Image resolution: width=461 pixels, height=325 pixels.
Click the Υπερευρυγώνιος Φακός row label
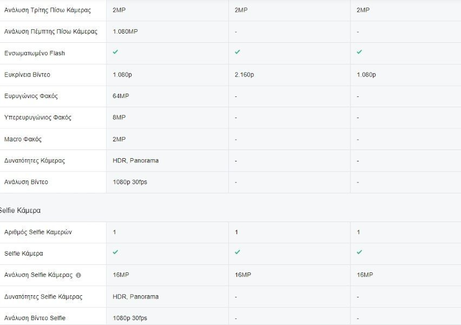click(38, 118)
